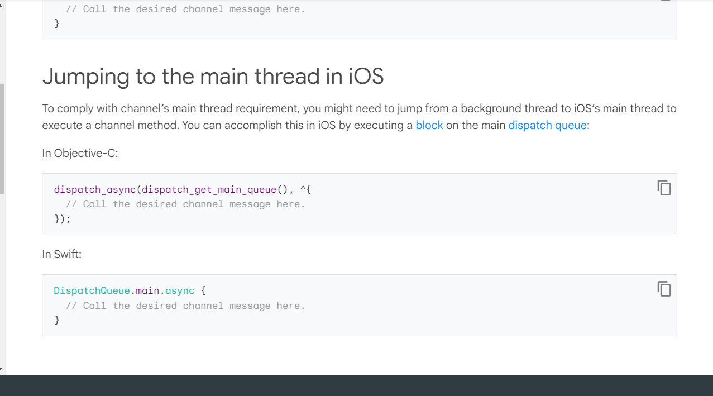
Task: Open the "dispatch queue" hyperlink
Action: point(547,125)
